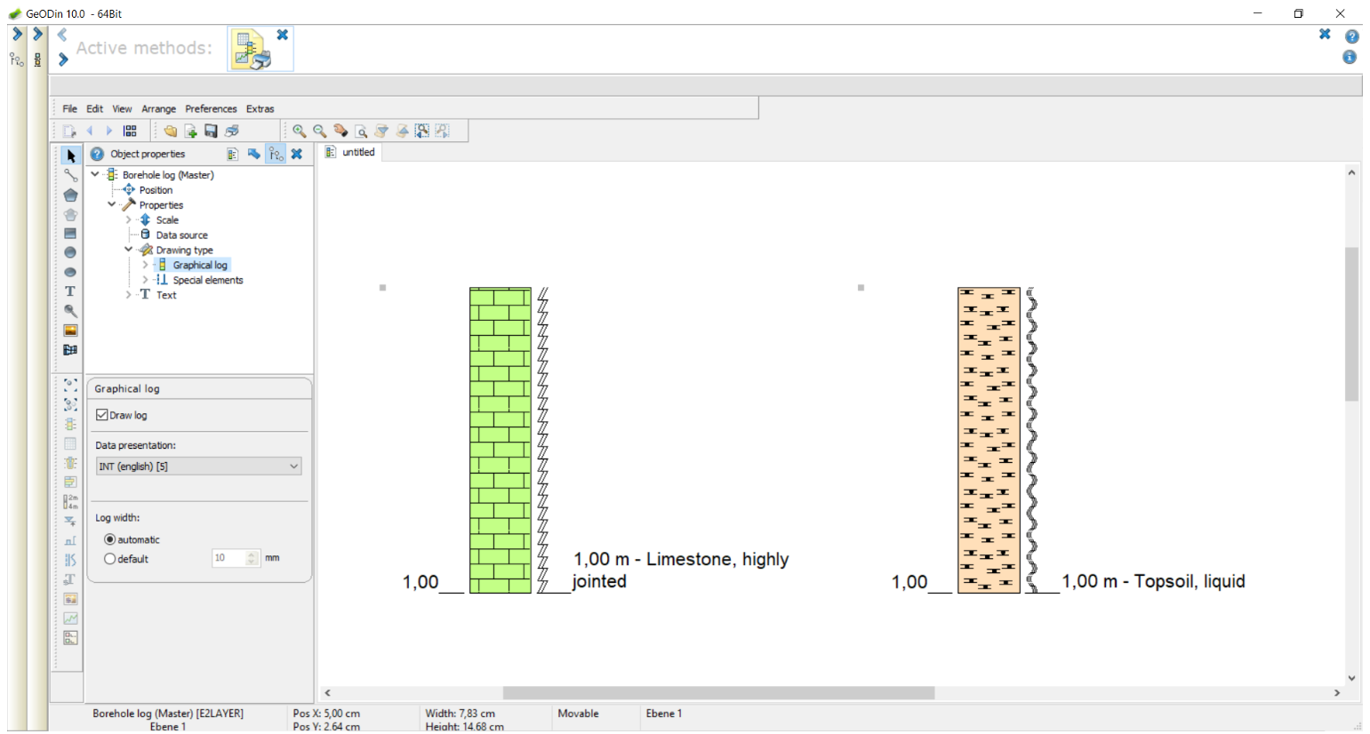Collapse the Drawing type tree node
Screen dimensions: 1370x734
coord(129,250)
